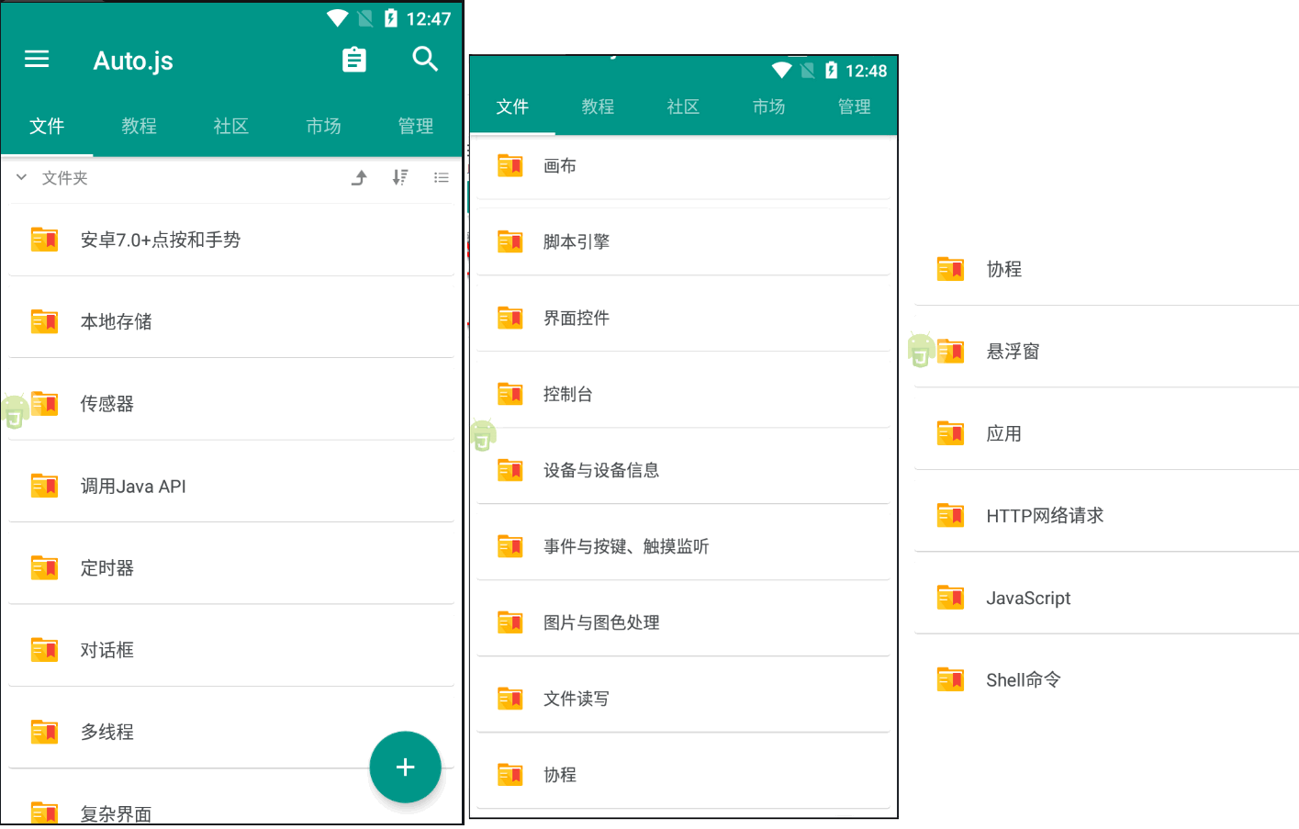
Task: Tap the 12:48 clock in middle screen
Action: [867, 71]
